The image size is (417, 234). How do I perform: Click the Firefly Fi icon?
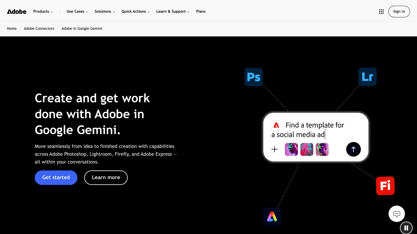point(385,186)
